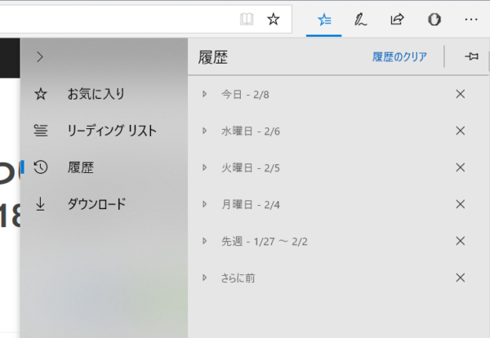Screen dimensions: 490x338
Task: Add page to favorites with the star icon
Action: pos(274,20)
